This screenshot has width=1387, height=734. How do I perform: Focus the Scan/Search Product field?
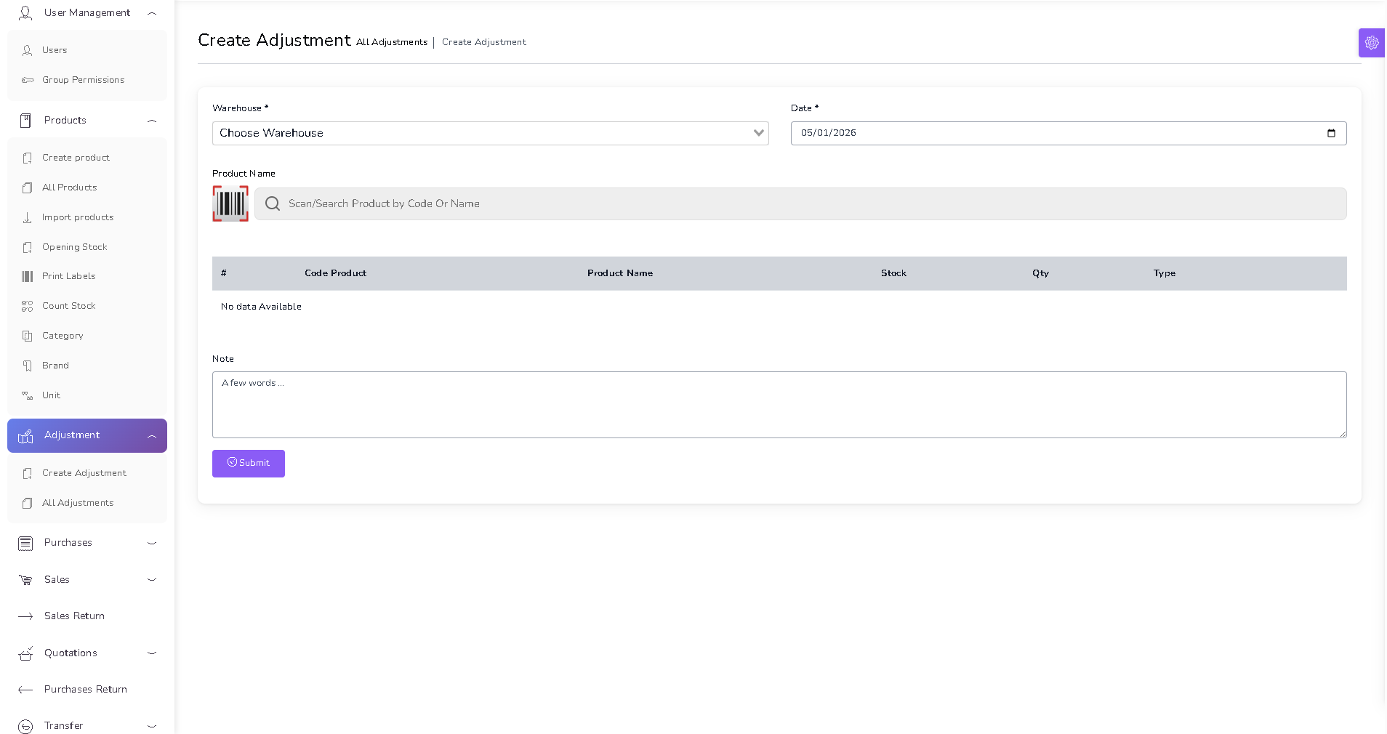click(800, 203)
